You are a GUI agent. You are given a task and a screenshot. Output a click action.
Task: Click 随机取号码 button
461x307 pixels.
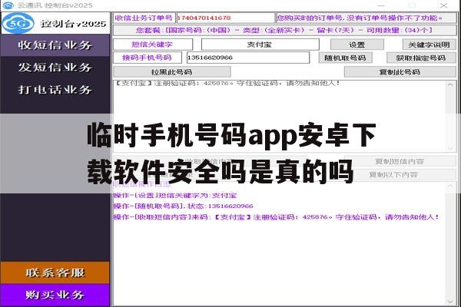click(x=345, y=58)
